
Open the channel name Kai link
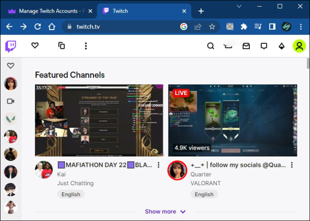click(x=61, y=174)
